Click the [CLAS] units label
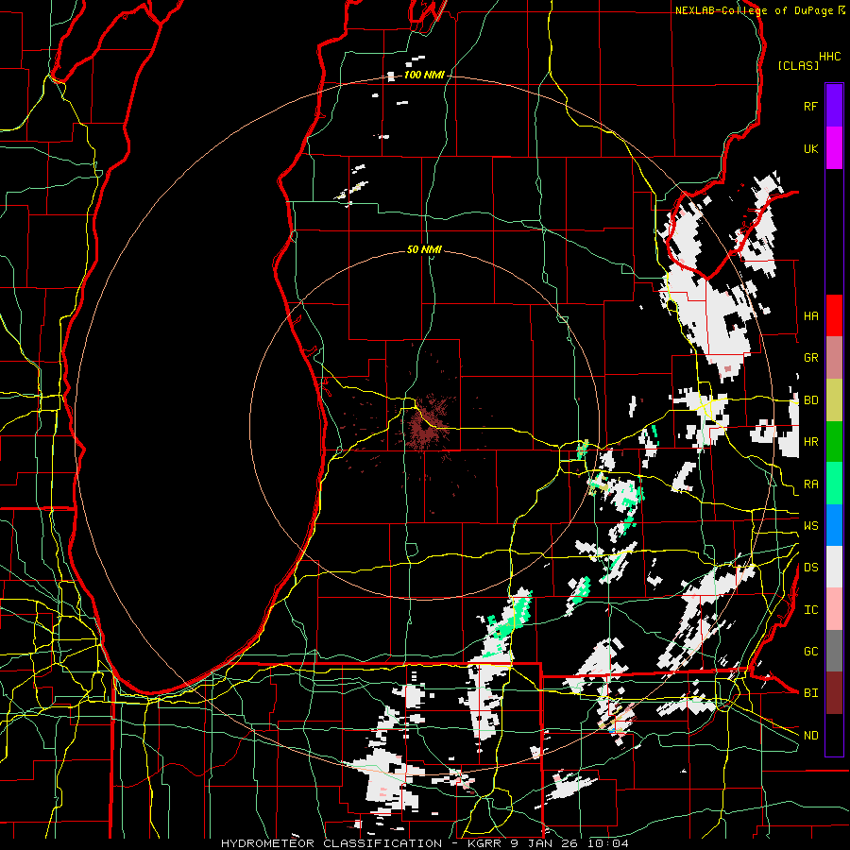This screenshot has width=850, height=850. click(x=798, y=66)
